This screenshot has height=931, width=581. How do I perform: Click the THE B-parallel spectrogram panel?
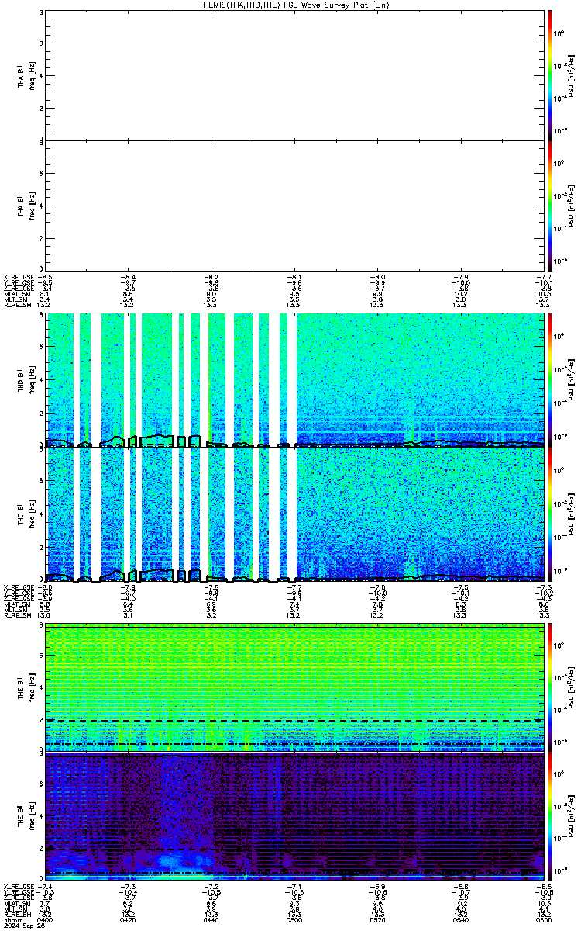[294, 816]
